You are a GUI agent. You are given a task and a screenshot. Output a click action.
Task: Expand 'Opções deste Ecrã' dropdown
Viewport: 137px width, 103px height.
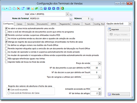coord(130,24)
